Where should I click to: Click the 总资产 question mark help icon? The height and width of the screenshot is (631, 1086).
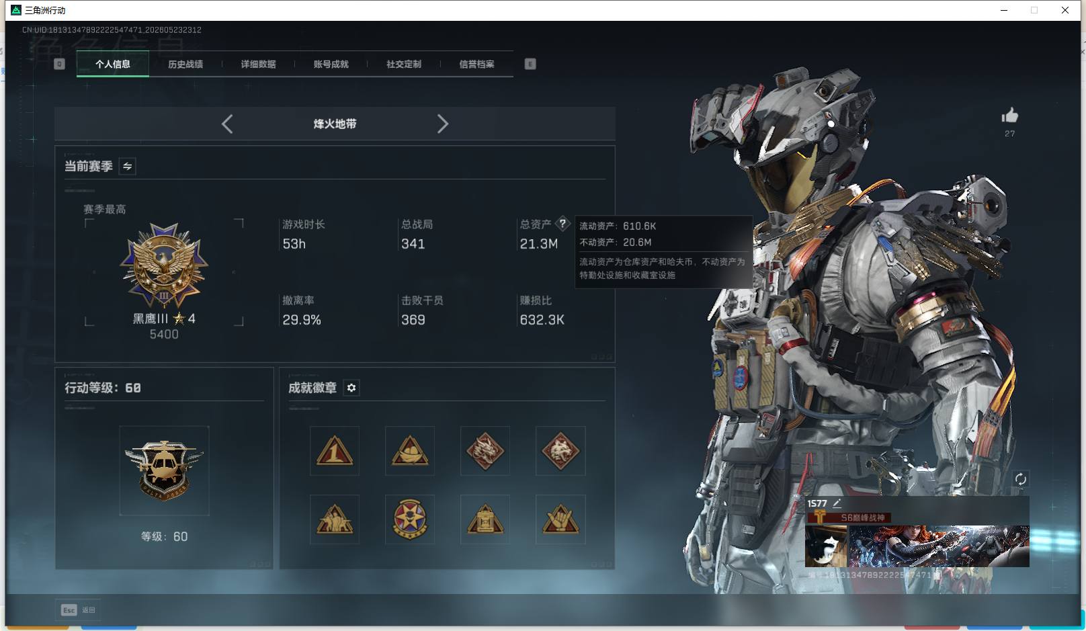562,224
